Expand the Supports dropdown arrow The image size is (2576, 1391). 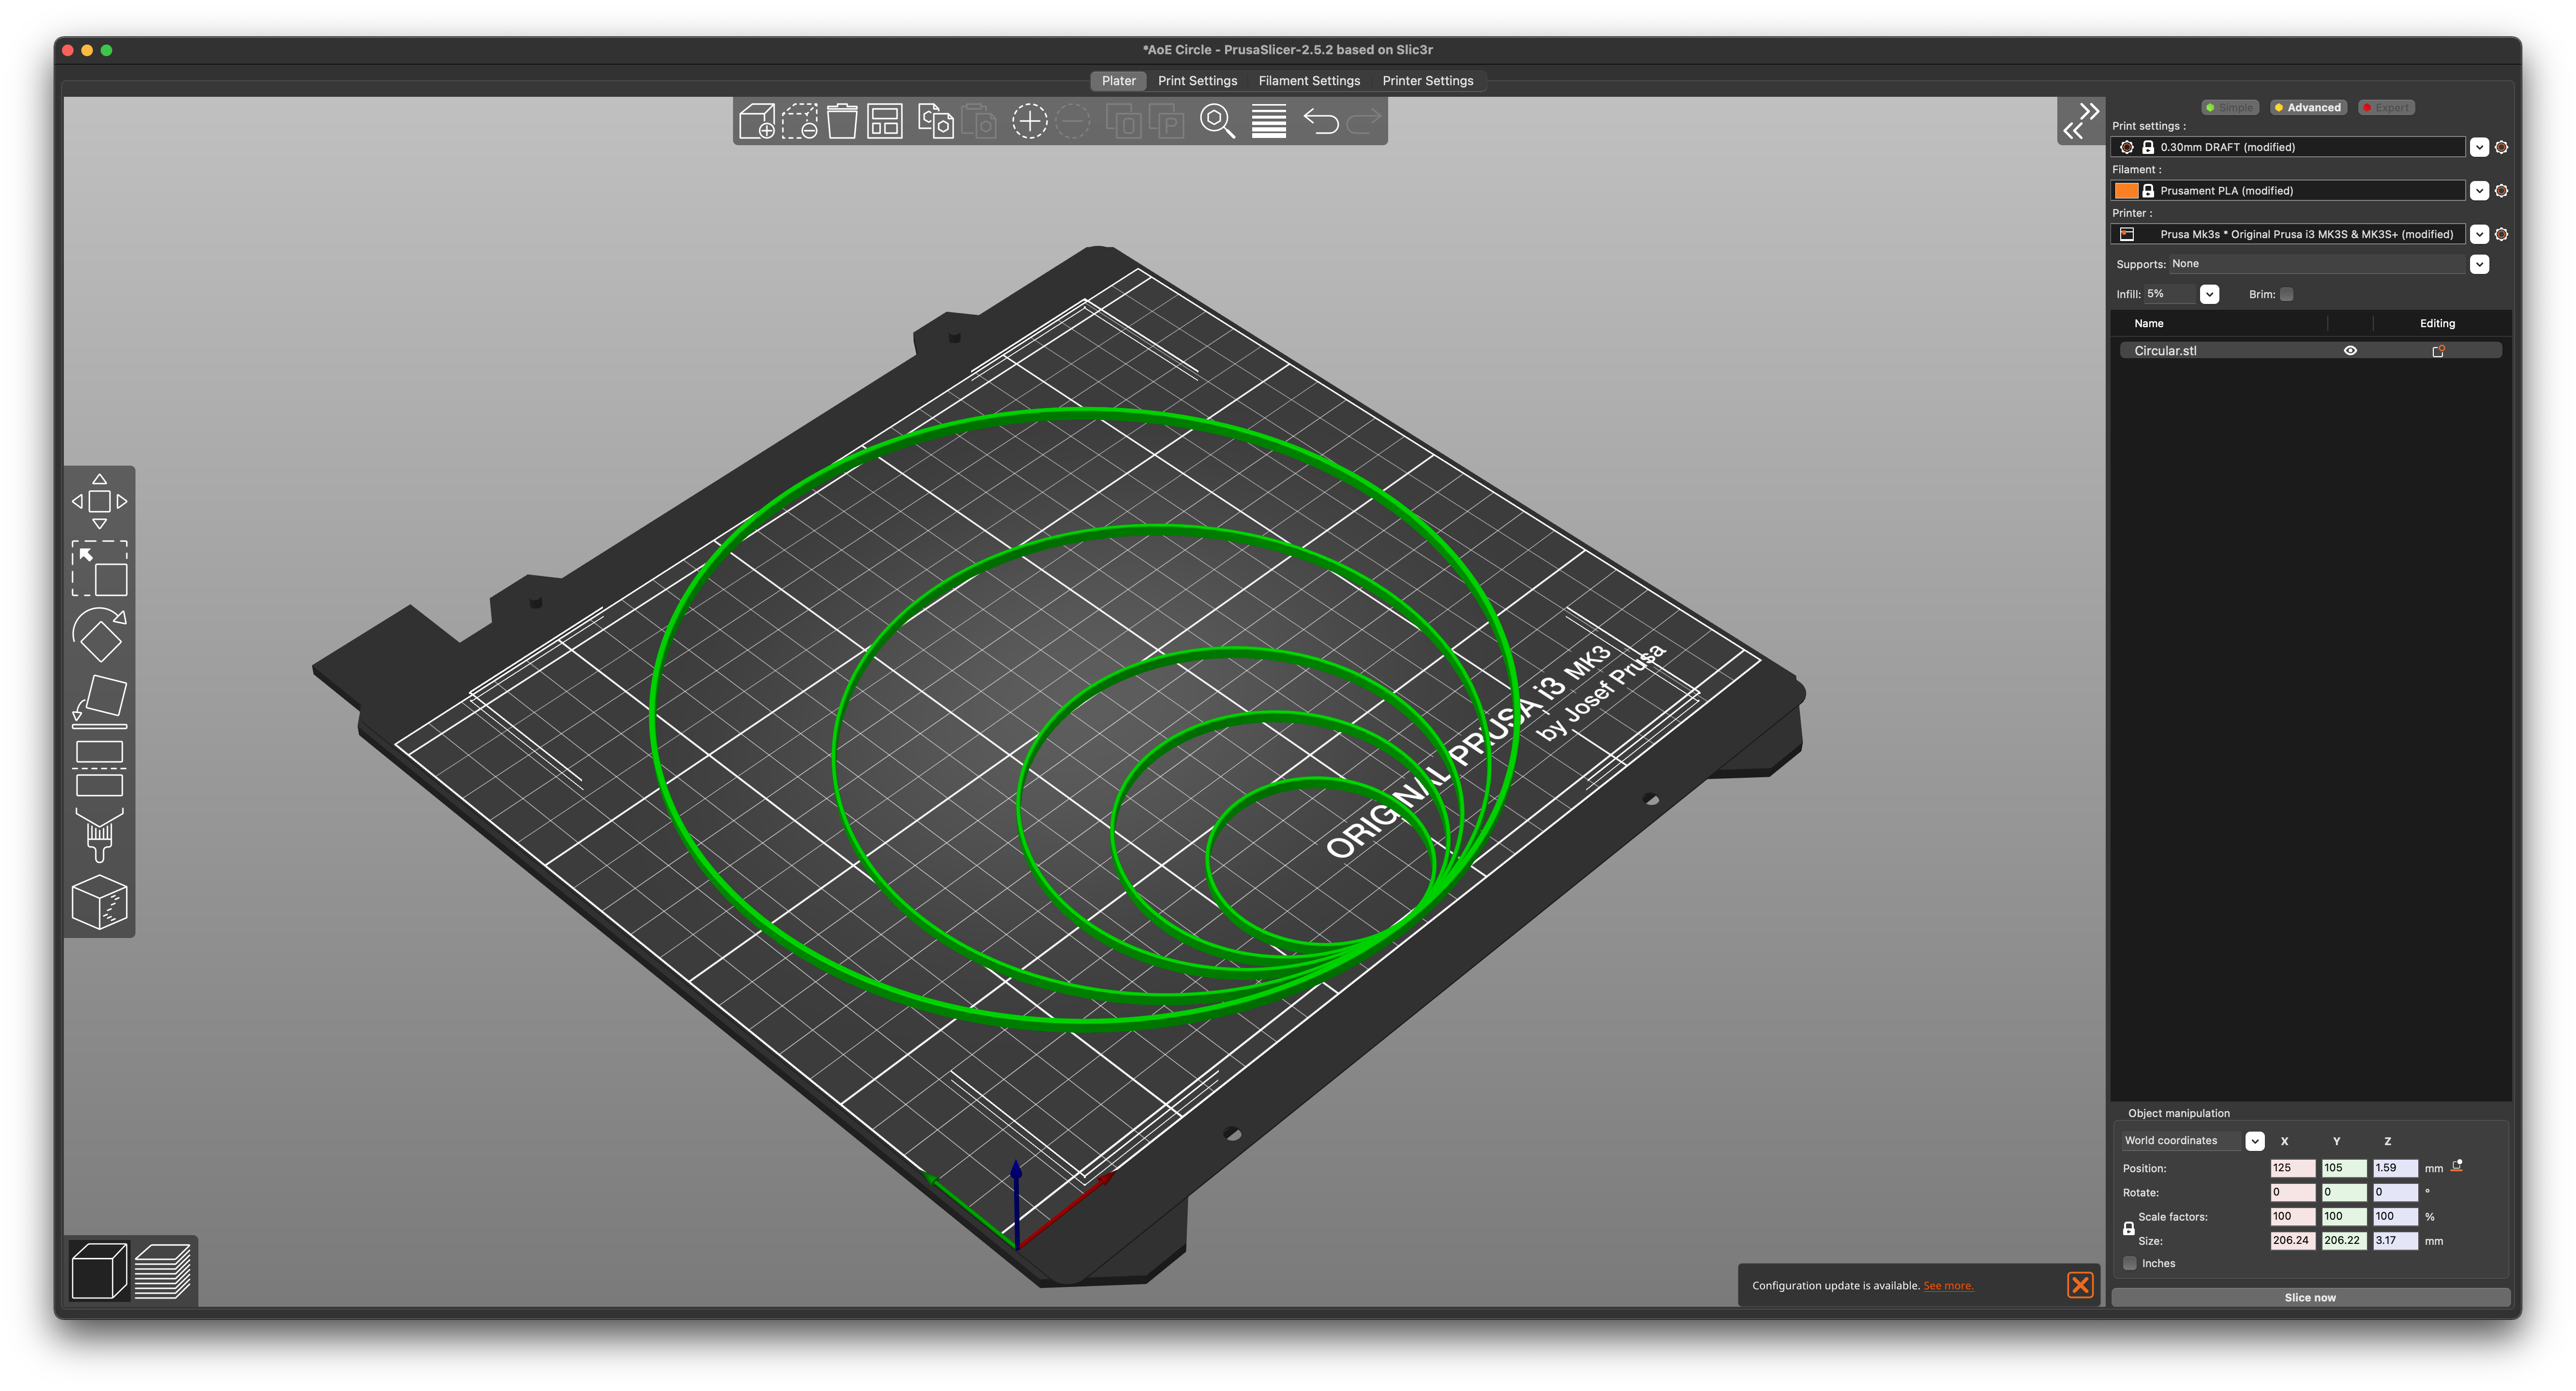(2480, 264)
